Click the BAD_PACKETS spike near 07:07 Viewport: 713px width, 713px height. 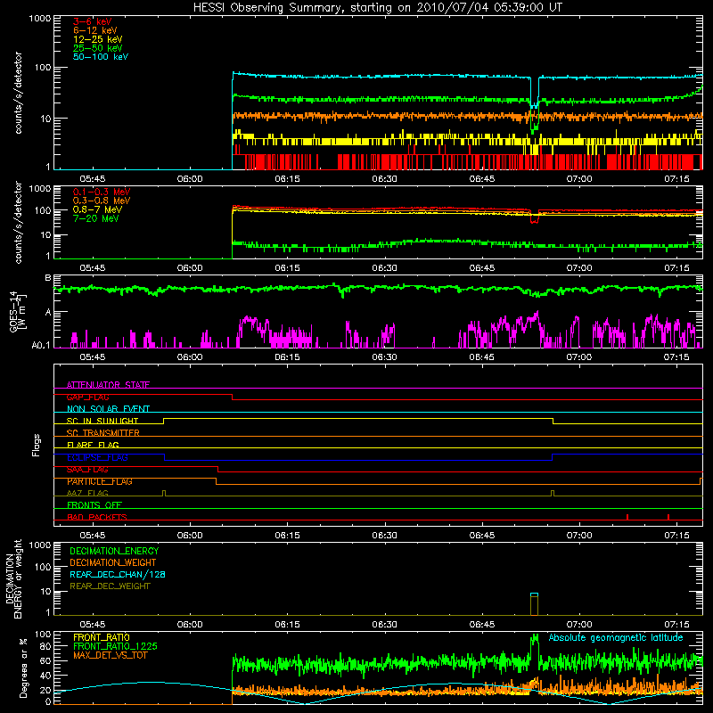[627, 517]
